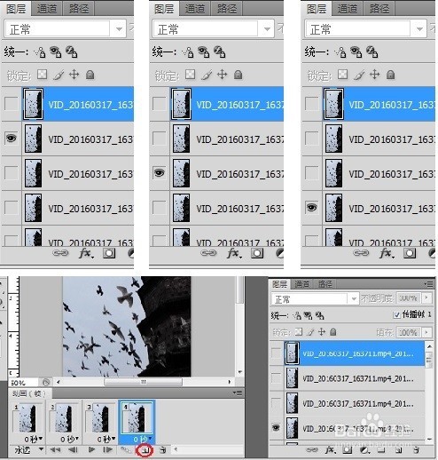Click the 50% zoom level field

pyautogui.click(x=24, y=383)
